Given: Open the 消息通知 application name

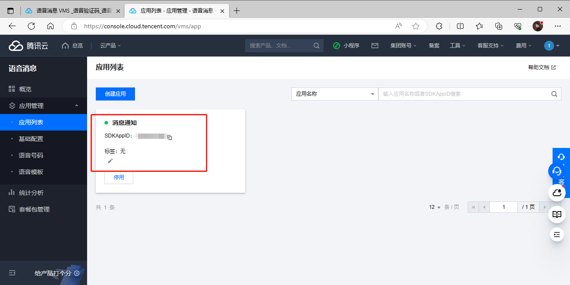Looking at the screenshot, I should coord(125,123).
